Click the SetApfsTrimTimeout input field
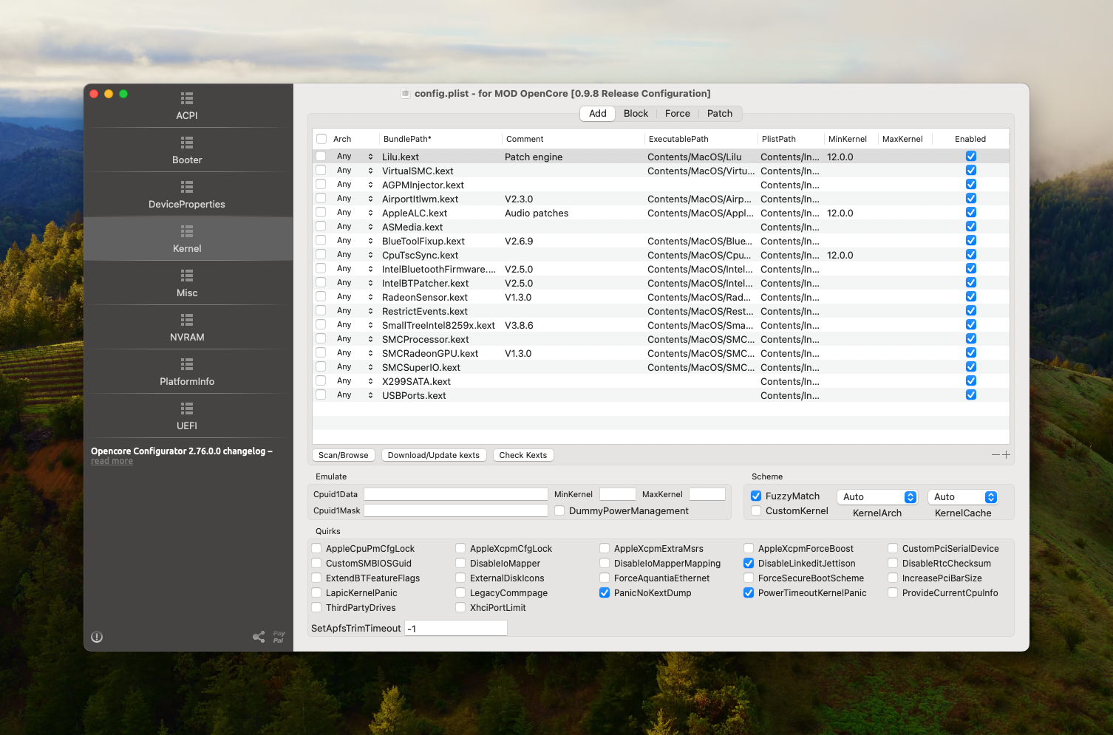Screen dimensions: 1113x735 [455, 629]
